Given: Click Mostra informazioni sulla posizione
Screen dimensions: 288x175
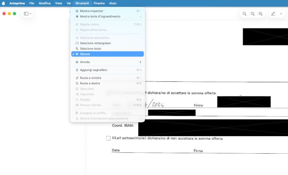Looking at the screenshot, I should tap(108, 119).
